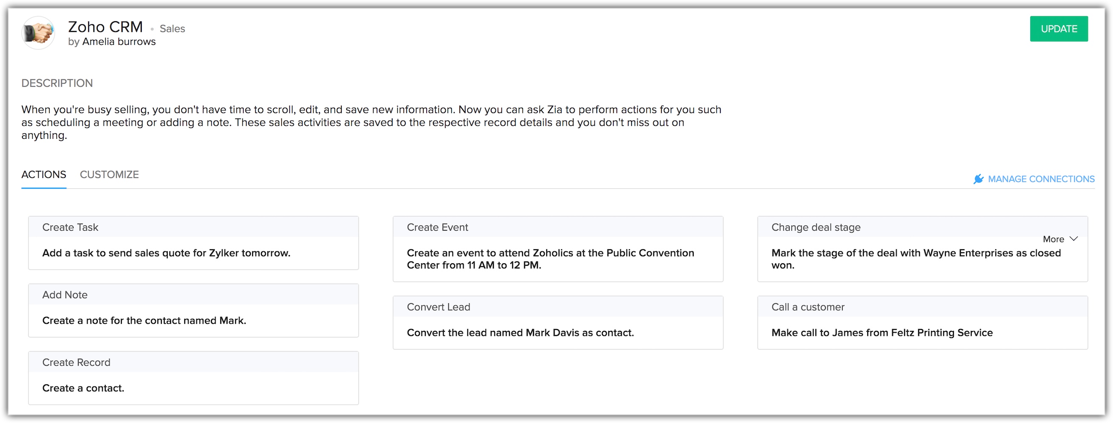Click sample text about Zylker sales quote
The width and height of the screenshot is (1113, 423).
tap(166, 253)
